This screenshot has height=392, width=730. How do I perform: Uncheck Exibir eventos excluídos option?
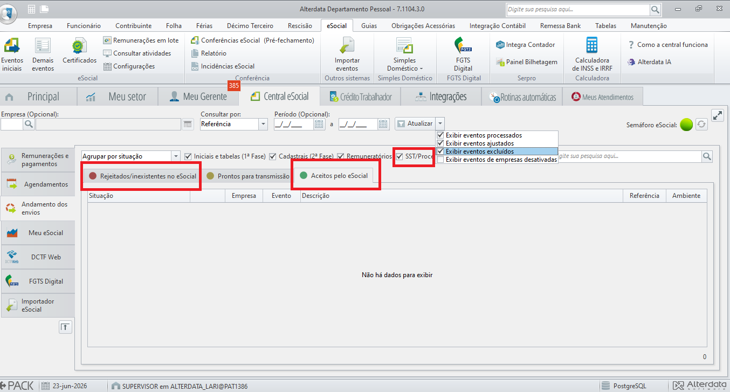coord(440,152)
